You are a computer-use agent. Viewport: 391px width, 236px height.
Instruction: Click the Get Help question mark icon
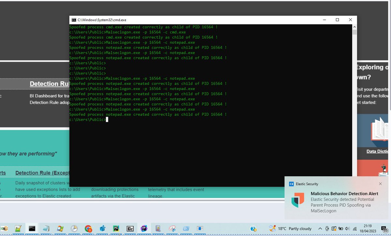point(253,229)
